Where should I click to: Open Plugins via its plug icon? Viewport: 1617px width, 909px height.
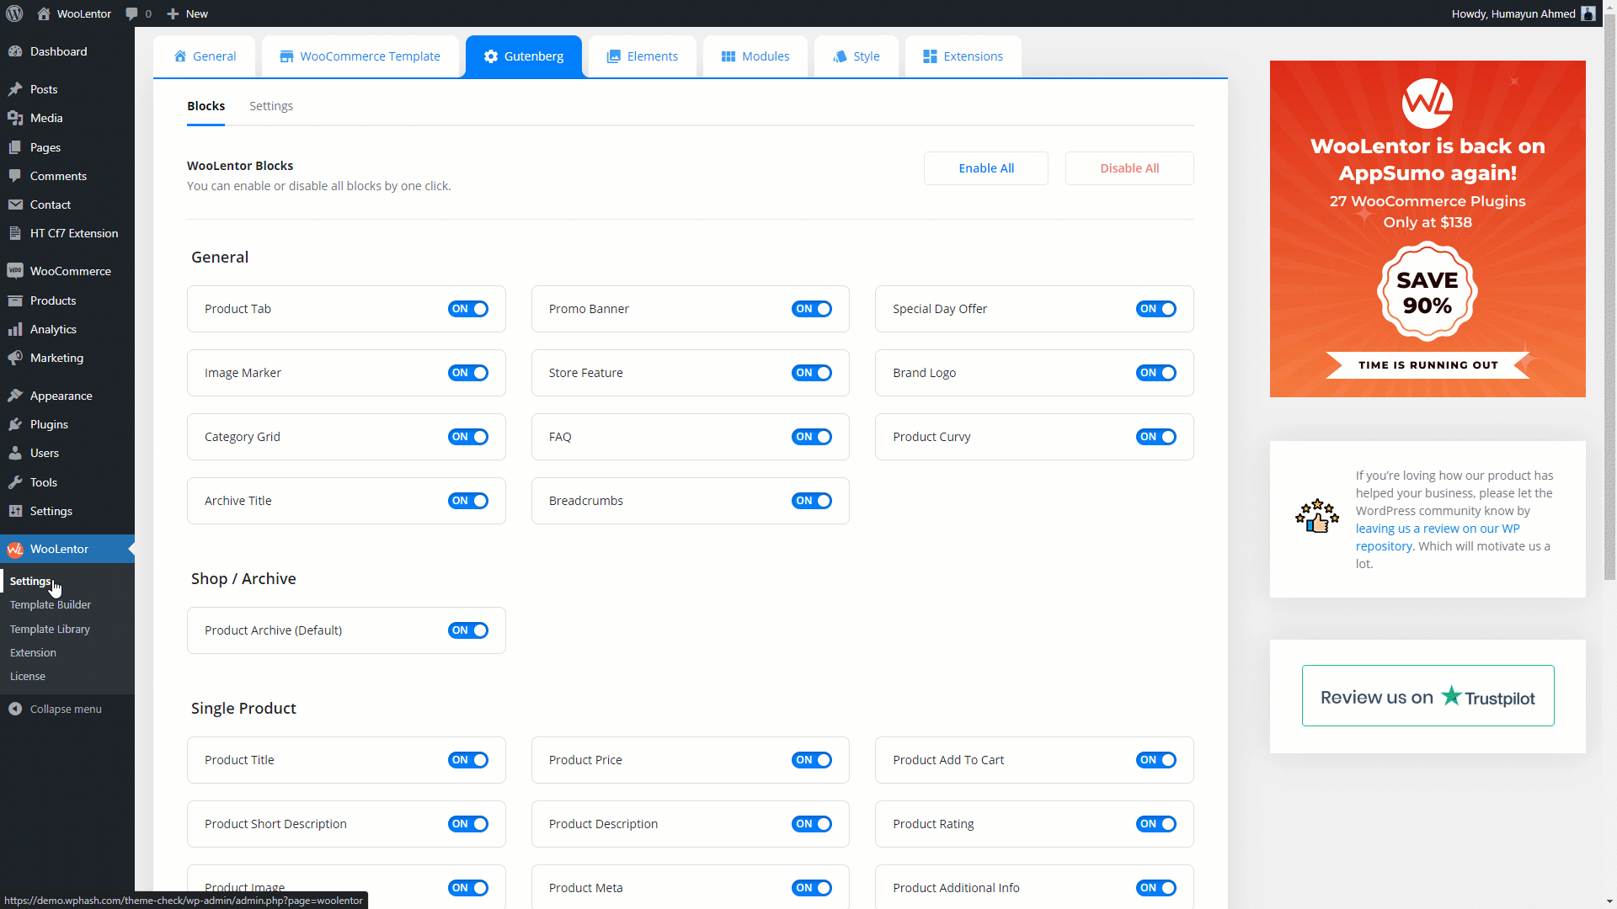click(x=15, y=424)
